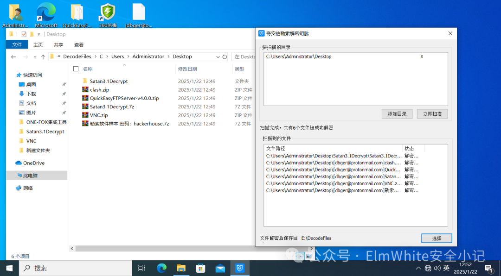Open ONE-FOX集成工具 folder in navigation pane

(x=43, y=122)
